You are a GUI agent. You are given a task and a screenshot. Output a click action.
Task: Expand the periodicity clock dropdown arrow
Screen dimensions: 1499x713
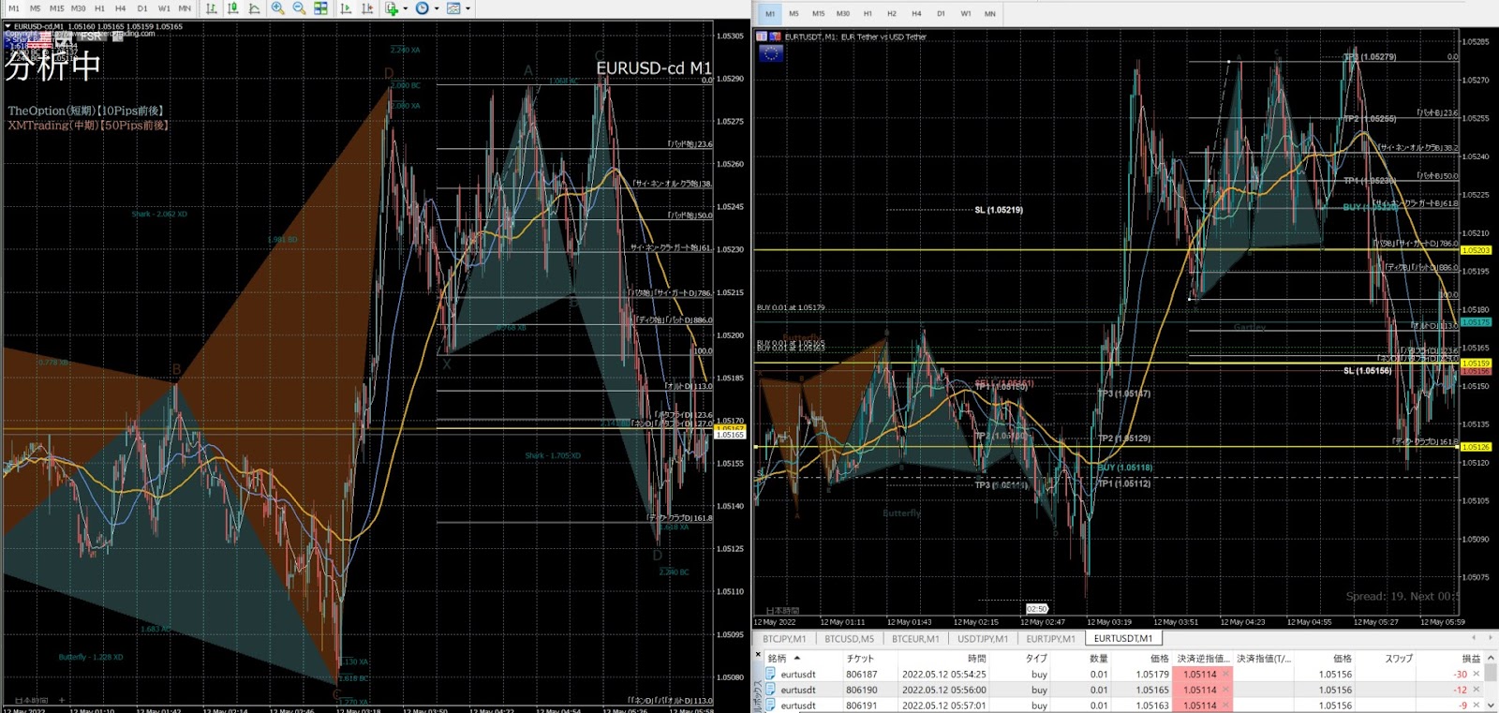coord(437,8)
